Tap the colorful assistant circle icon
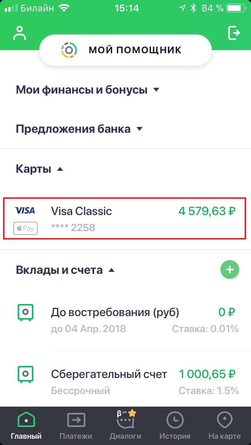 pos(69,50)
